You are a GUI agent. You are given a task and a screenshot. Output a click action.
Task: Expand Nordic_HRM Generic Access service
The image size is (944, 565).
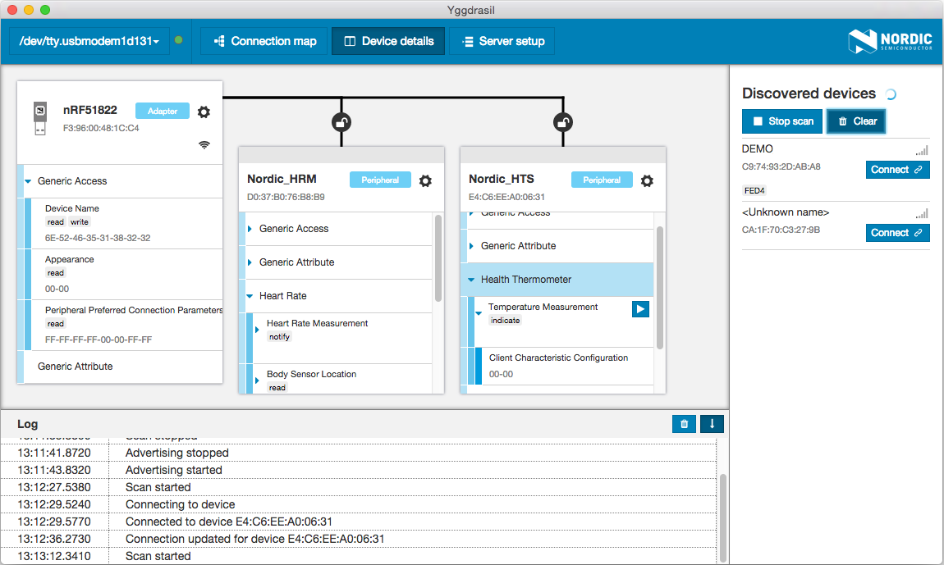(x=250, y=229)
